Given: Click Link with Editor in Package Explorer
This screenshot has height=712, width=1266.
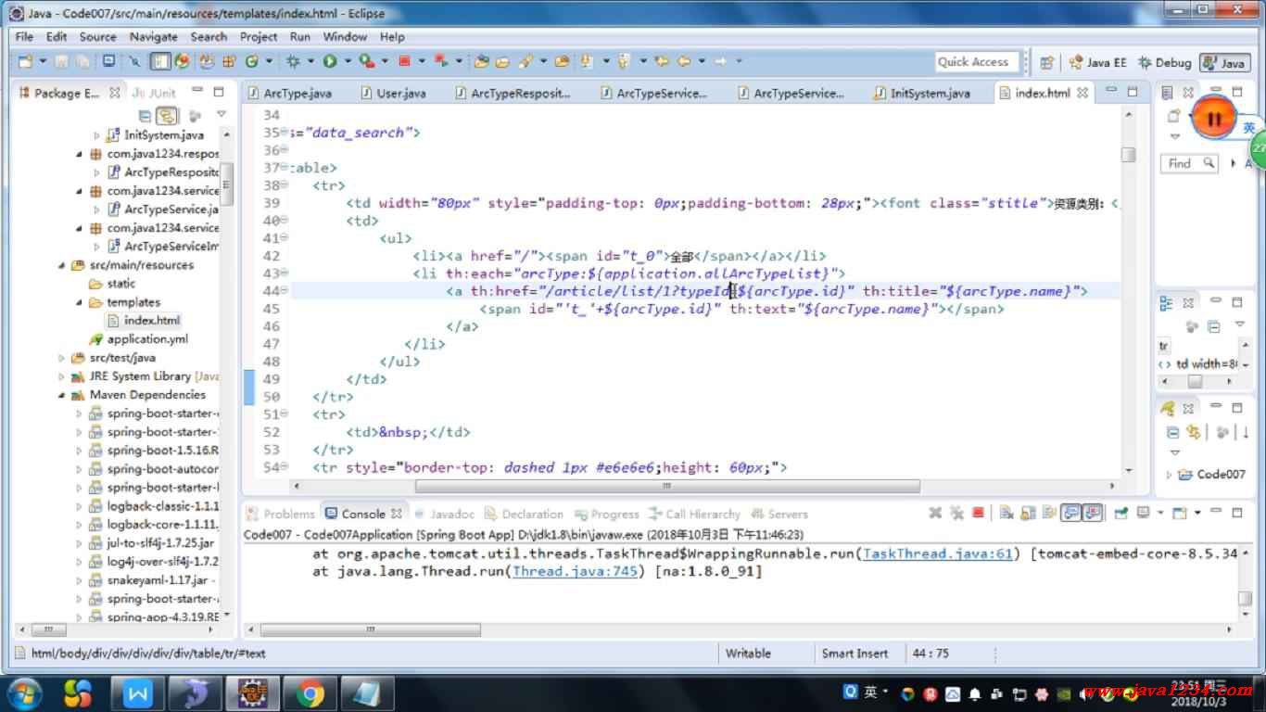Looking at the screenshot, I should pyautogui.click(x=166, y=116).
